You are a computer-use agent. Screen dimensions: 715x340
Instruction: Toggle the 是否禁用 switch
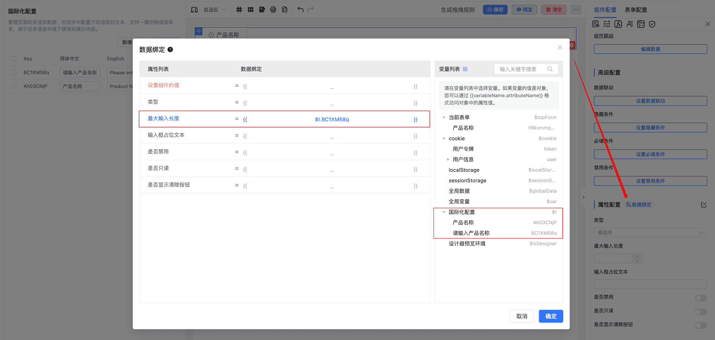tap(701, 298)
